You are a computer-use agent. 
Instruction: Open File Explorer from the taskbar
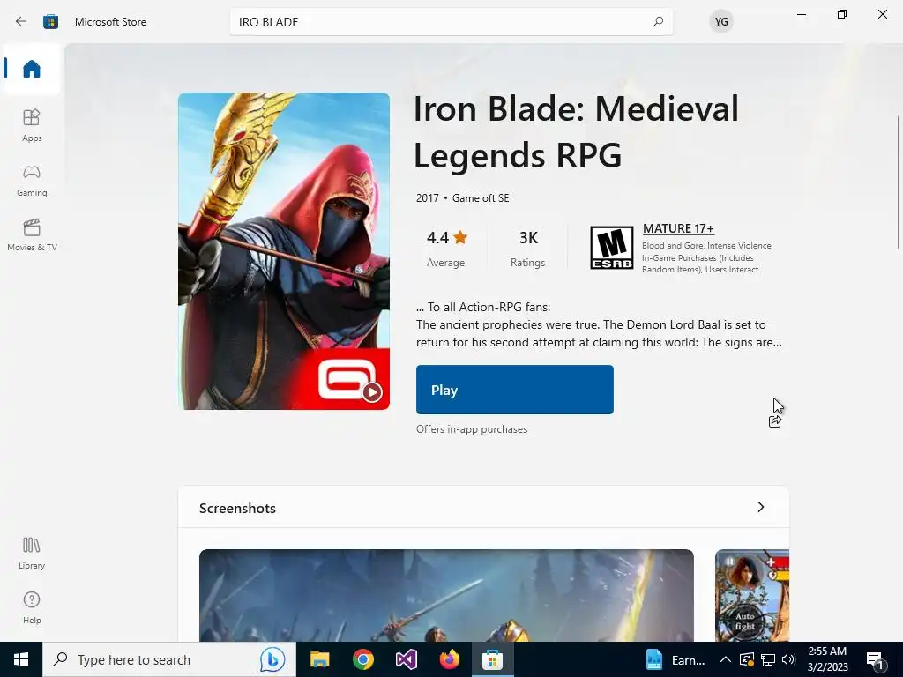pyautogui.click(x=319, y=659)
